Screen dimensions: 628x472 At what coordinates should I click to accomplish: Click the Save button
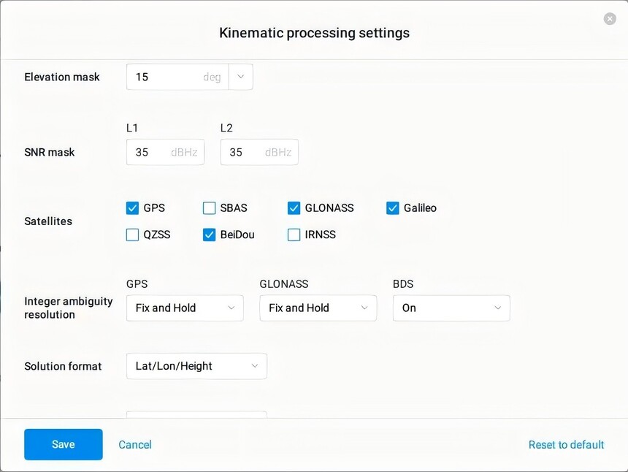[64, 444]
